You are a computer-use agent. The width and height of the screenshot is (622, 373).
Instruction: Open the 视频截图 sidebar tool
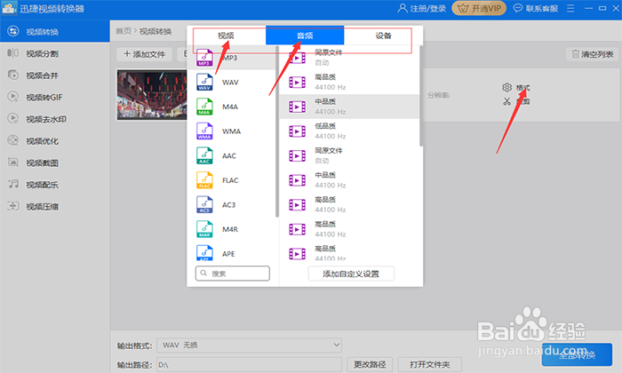point(55,163)
